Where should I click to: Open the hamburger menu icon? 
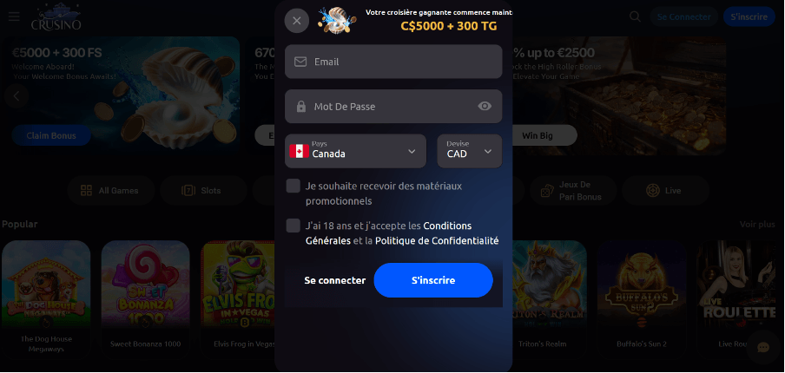coord(14,16)
